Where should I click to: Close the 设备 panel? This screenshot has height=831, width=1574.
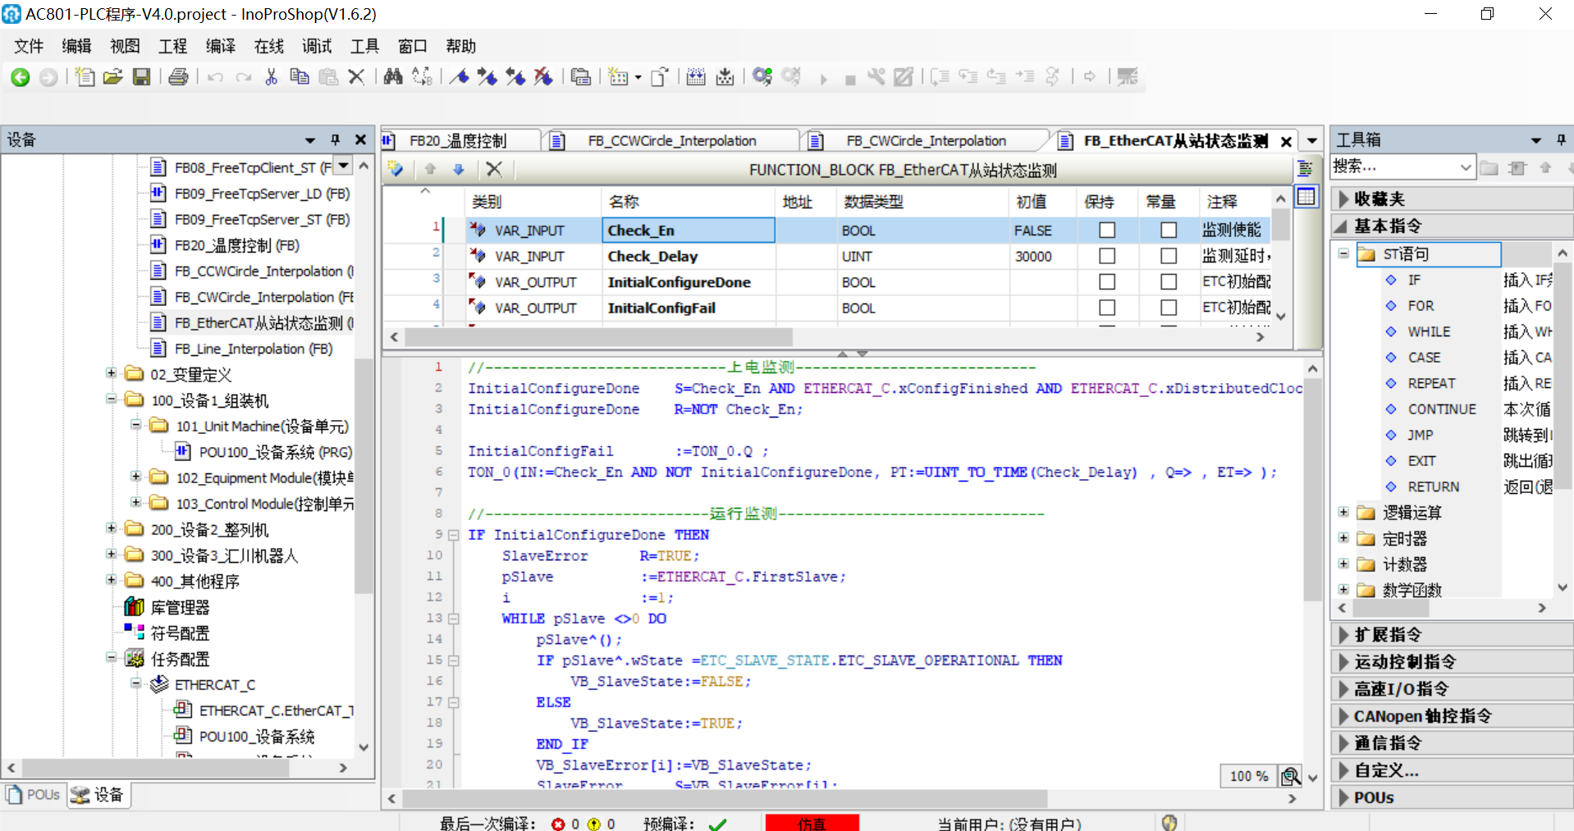(360, 139)
